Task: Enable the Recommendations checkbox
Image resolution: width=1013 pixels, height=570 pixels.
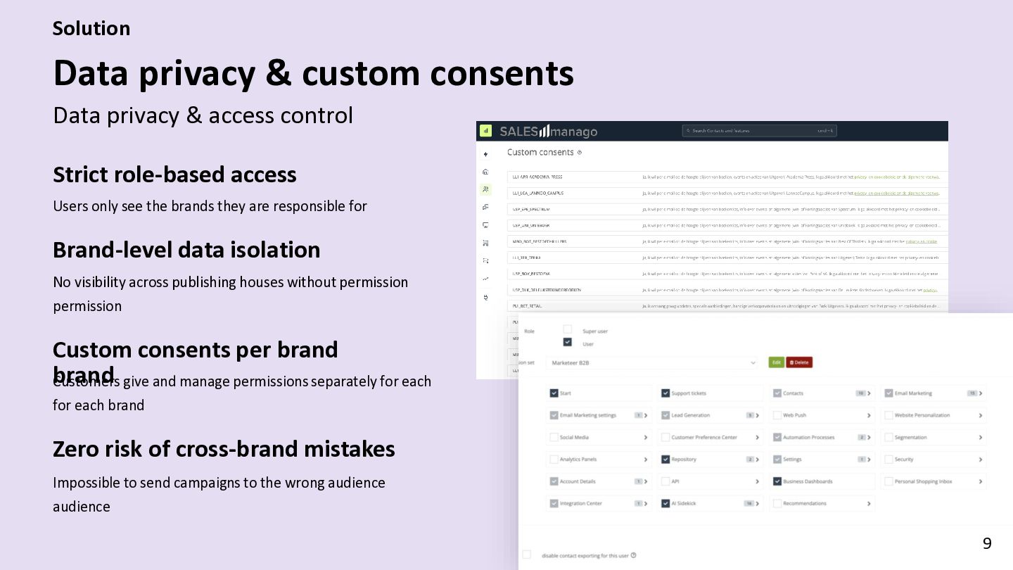Action: pos(777,503)
